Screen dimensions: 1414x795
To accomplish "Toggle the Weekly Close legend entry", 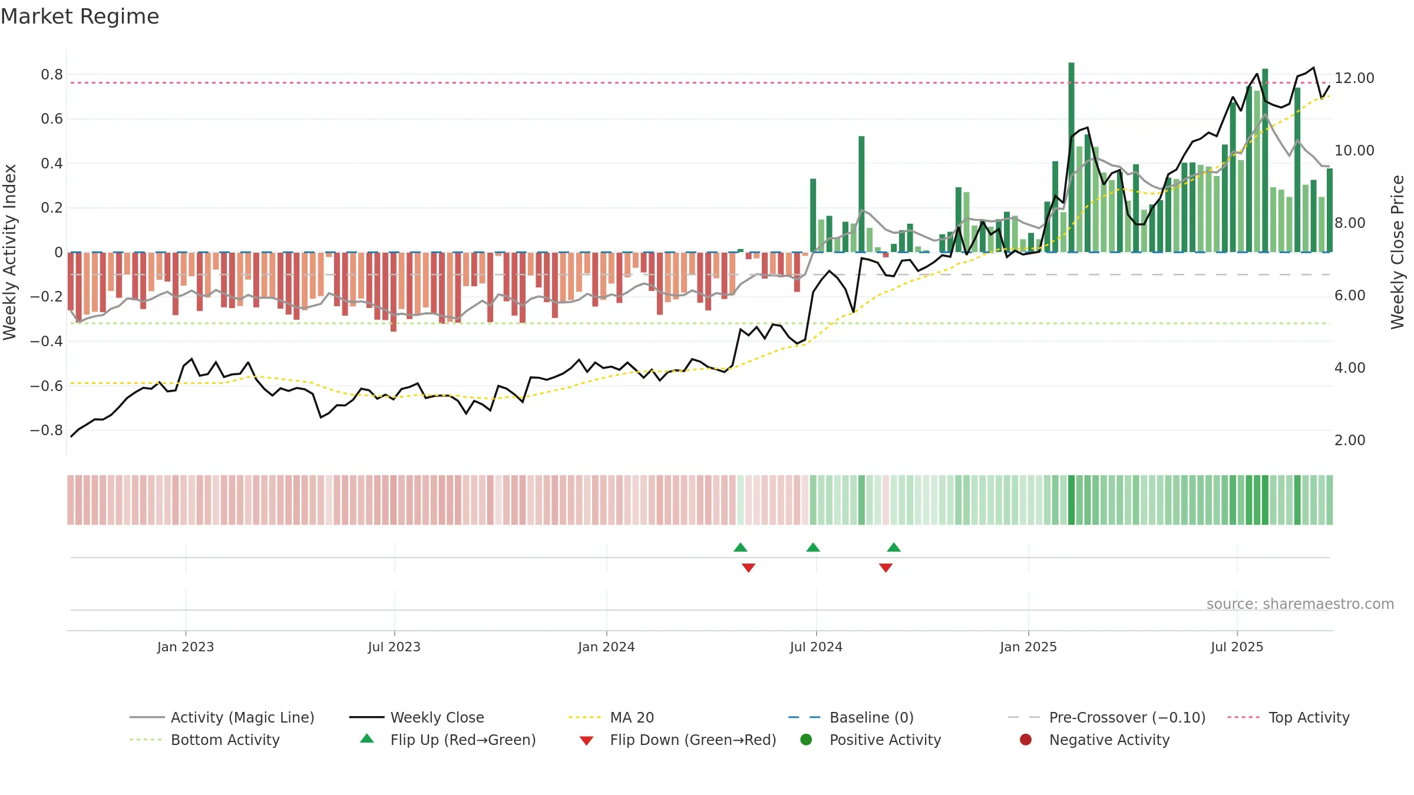I will (x=417, y=717).
